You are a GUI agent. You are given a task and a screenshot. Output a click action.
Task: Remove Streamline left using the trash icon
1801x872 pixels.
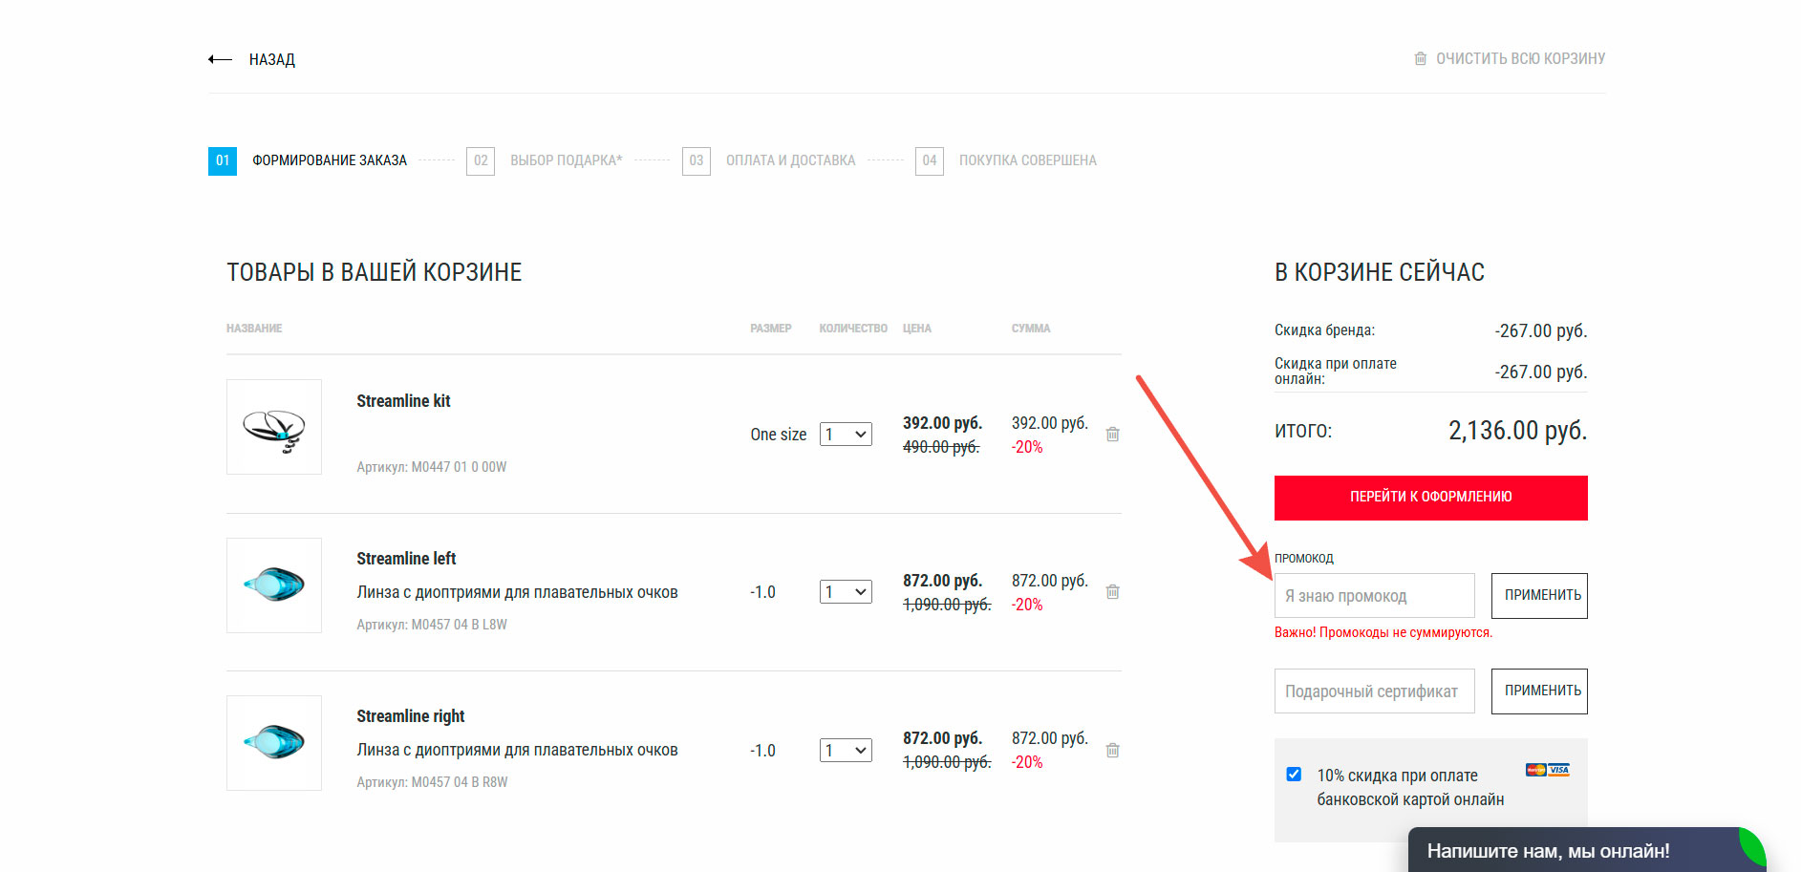tap(1112, 592)
